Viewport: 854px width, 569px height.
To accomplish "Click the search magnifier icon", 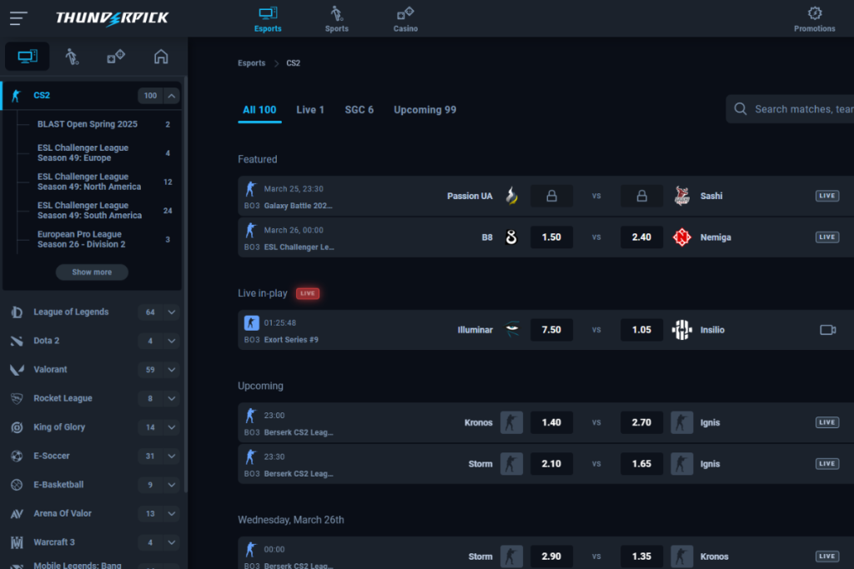I will coord(741,109).
